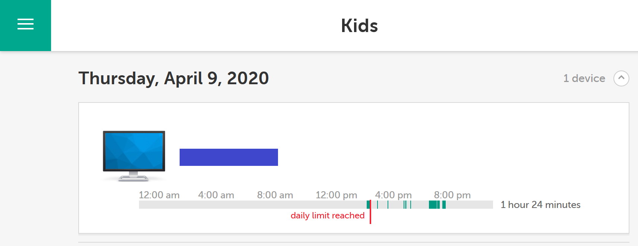Click the "Kids" page title
This screenshot has width=638, height=246.
(359, 26)
